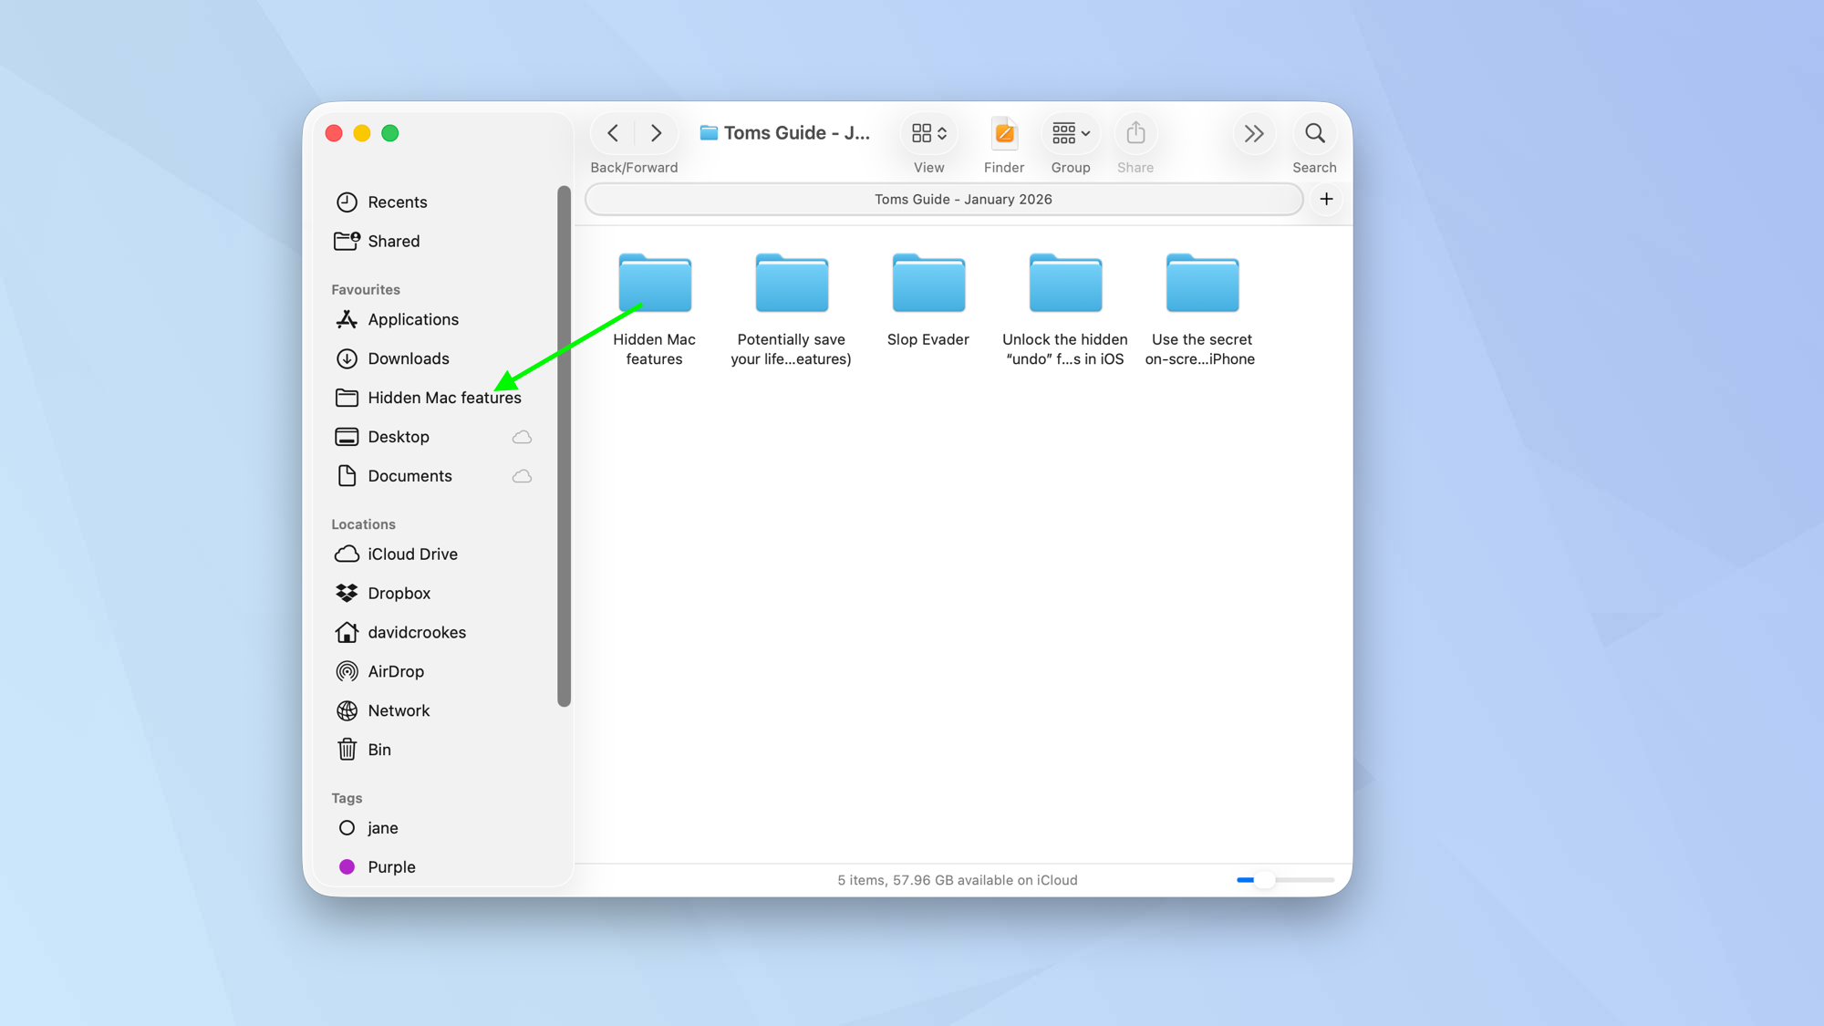Open the View options dropdown
1824x1026 pixels.
[928, 133]
